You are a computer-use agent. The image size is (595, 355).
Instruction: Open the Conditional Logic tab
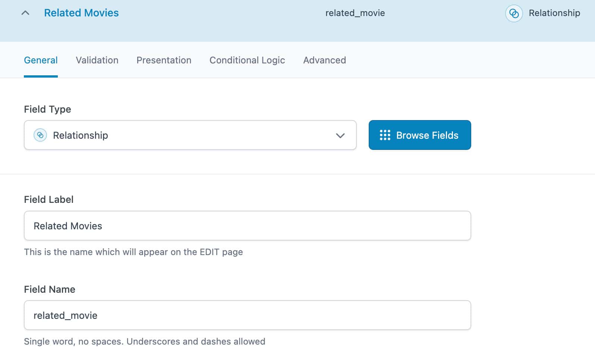247,60
